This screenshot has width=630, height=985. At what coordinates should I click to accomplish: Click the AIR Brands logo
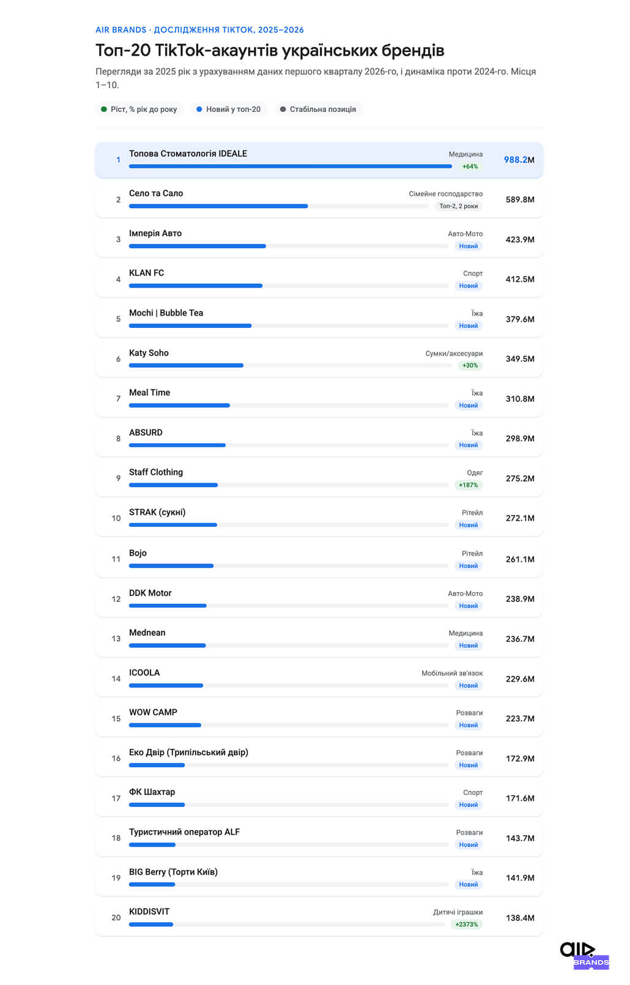pos(585,955)
